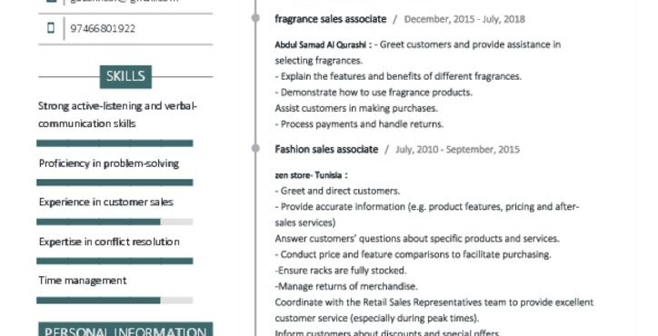Click the Abdul Samad Al Qurashi employer name
This screenshot has height=336, width=658.
pyautogui.click(x=324, y=44)
